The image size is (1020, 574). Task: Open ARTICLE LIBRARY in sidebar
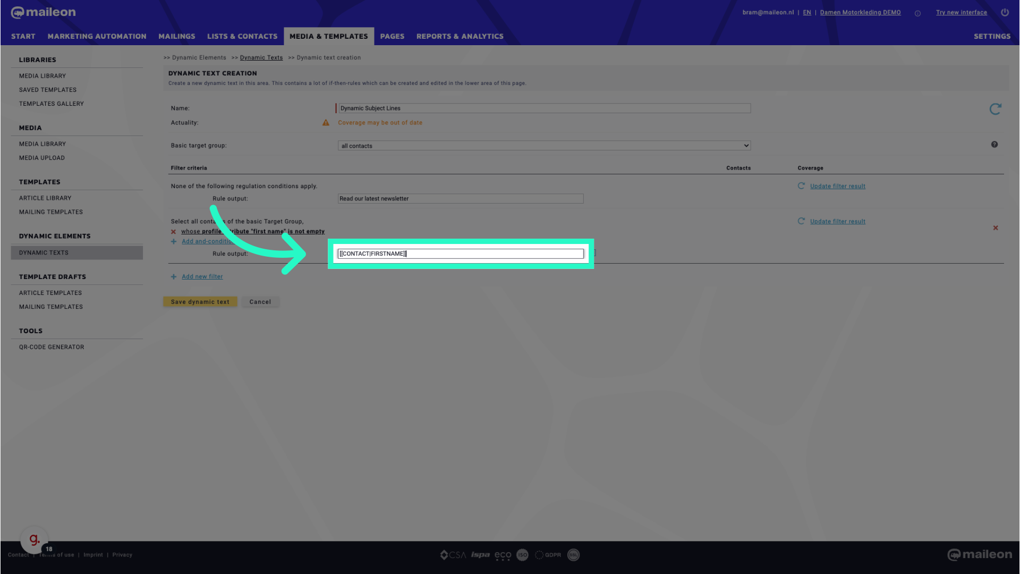pos(45,198)
